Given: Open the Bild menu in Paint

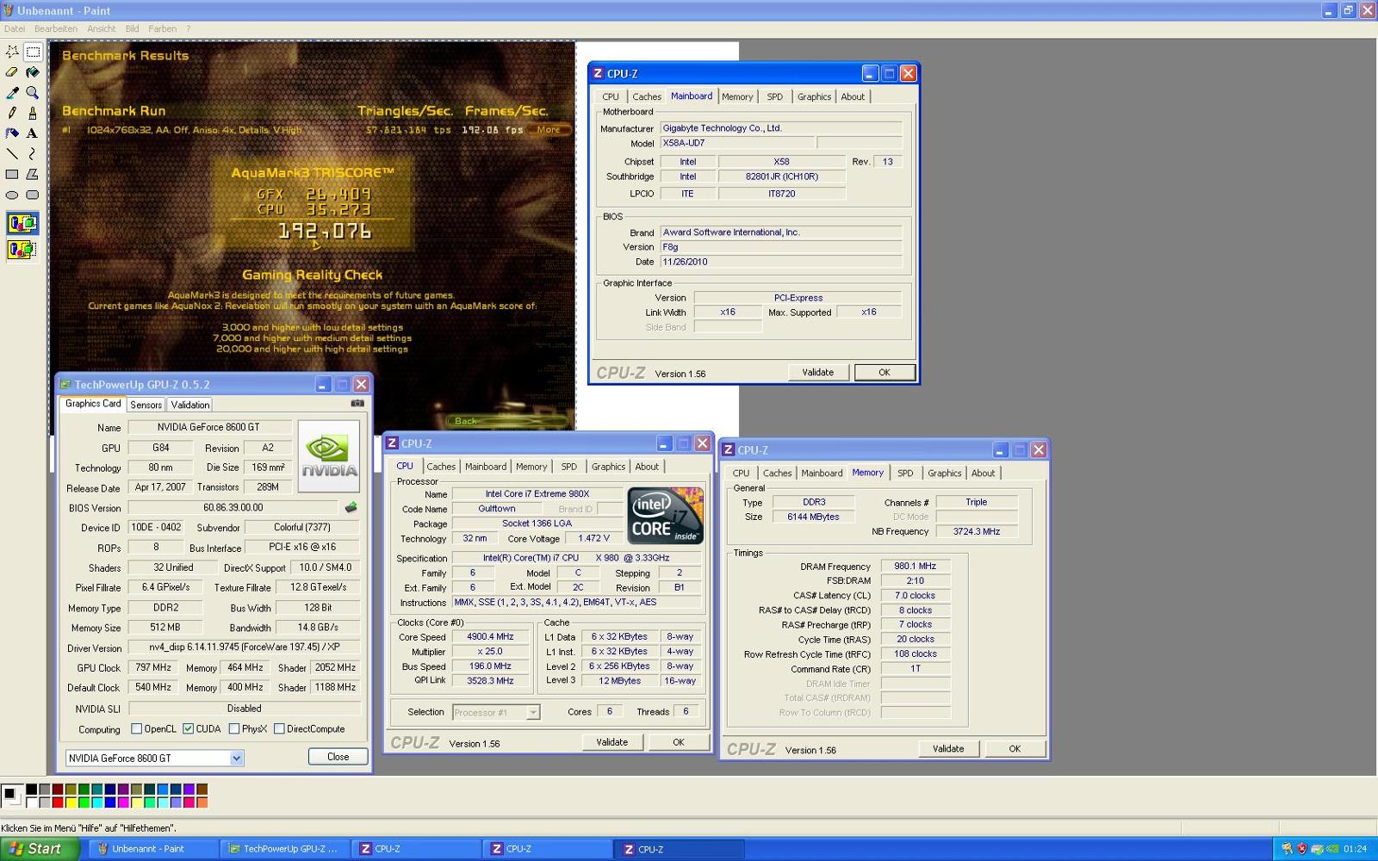Looking at the screenshot, I should [132, 28].
